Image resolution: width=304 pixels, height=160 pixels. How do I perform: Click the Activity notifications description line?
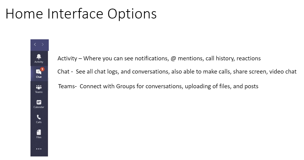159,59
